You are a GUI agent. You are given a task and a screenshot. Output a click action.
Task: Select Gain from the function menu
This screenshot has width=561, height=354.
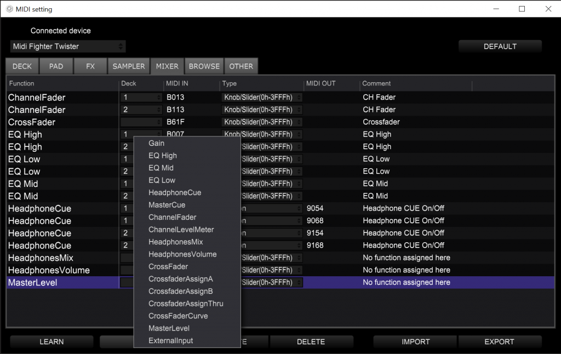pos(156,143)
